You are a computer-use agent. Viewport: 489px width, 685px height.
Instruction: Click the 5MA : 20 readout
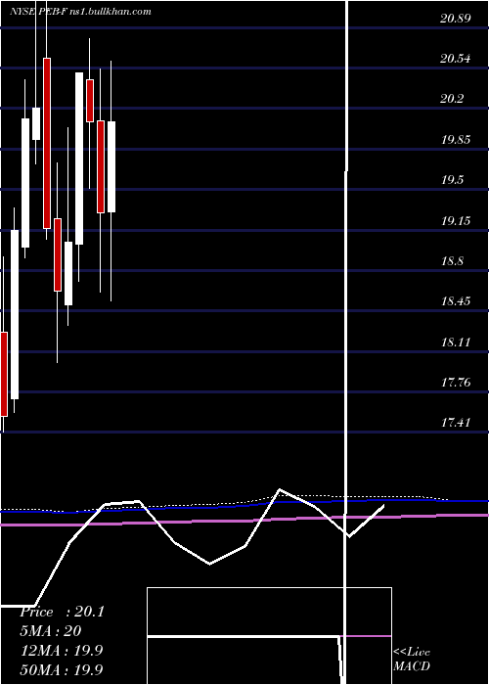(x=50, y=631)
